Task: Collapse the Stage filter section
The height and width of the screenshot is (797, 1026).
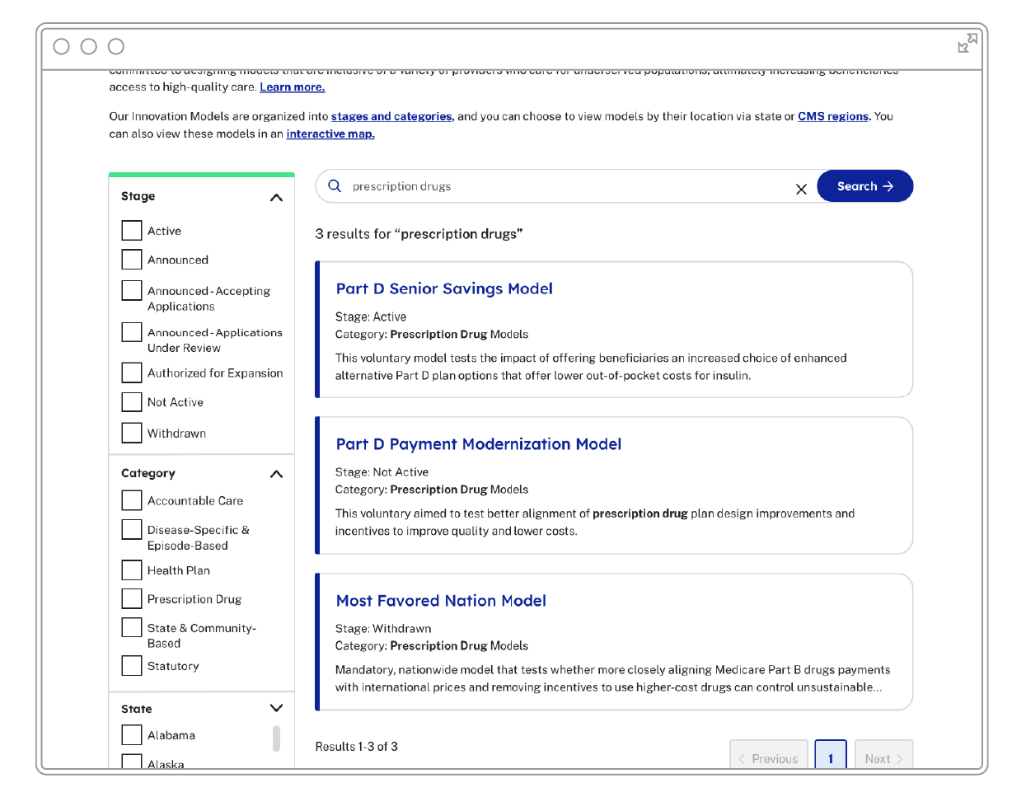Action: click(277, 197)
